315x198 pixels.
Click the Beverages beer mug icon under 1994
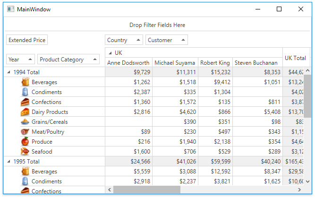[25, 82]
